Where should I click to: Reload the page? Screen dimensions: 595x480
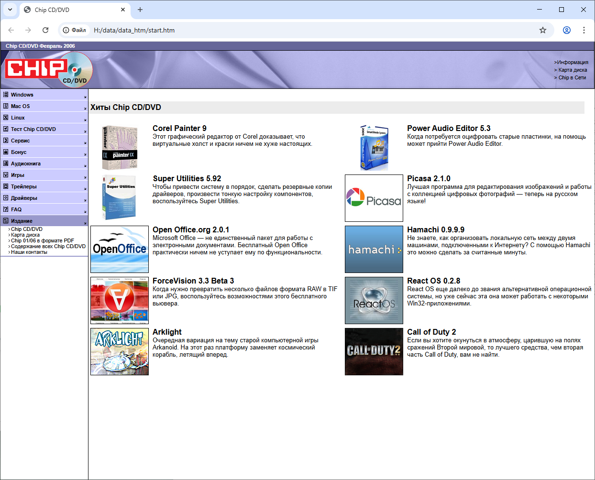(45, 30)
